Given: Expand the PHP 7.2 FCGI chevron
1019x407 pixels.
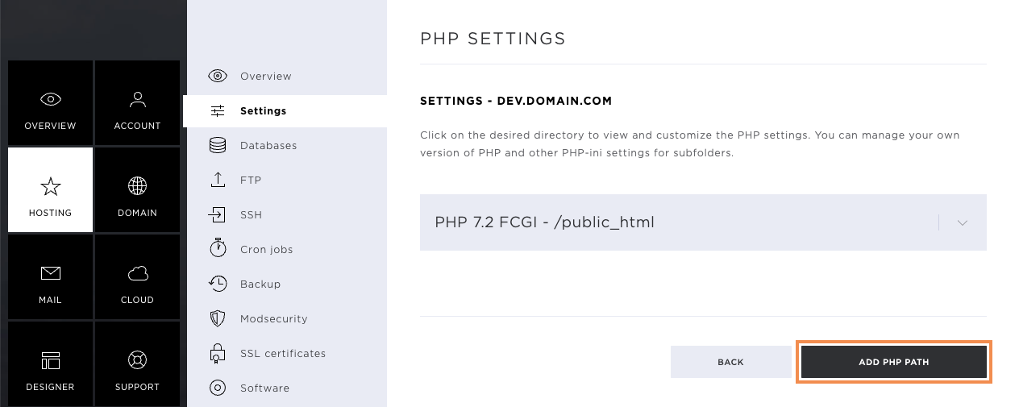Looking at the screenshot, I should 962,223.
